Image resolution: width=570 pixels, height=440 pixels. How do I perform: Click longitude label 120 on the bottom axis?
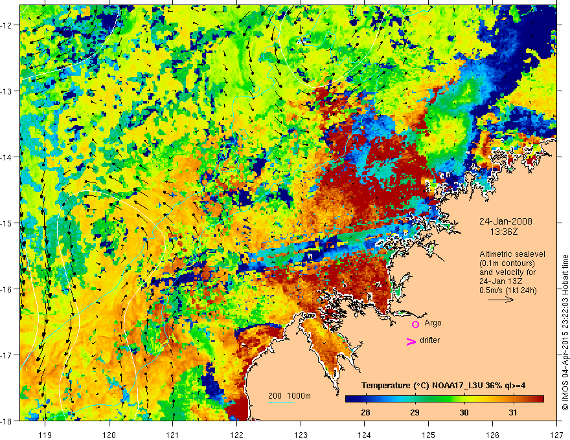pos(109,435)
